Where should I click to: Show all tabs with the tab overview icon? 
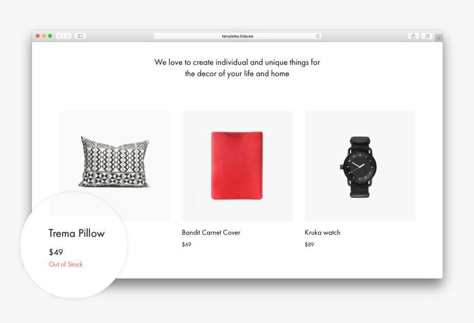tap(427, 36)
